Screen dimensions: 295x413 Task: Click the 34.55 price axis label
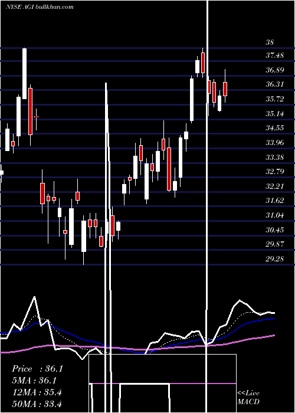275,128
